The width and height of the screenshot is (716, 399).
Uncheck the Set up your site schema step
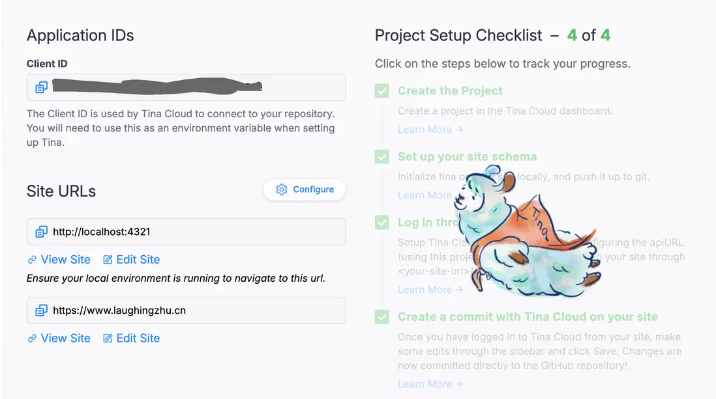[x=382, y=157]
